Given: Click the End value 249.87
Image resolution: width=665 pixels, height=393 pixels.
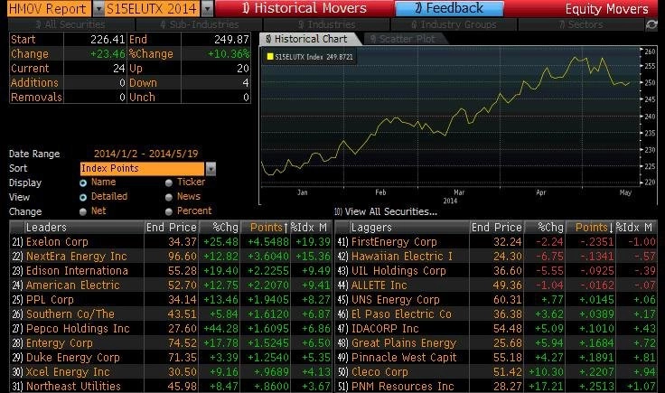Looking at the screenshot, I should (x=231, y=40).
